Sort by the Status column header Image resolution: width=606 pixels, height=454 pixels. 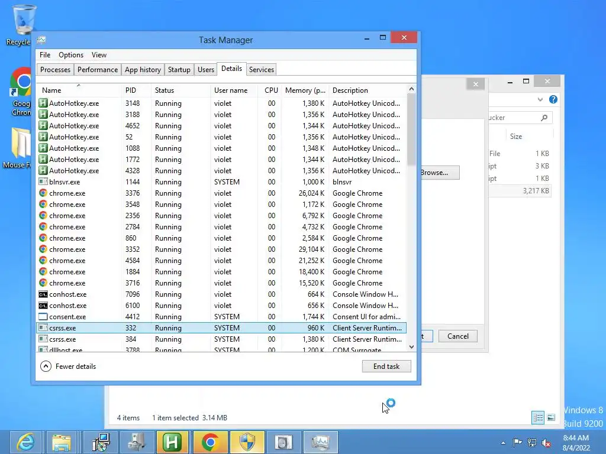[180, 90]
